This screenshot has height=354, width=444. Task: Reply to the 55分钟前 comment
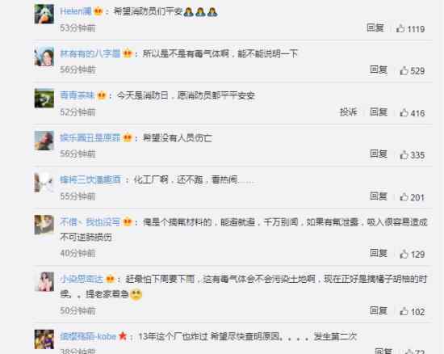click(x=379, y=196)
